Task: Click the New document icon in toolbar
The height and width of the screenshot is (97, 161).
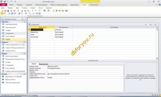Action: pos(2,11)
